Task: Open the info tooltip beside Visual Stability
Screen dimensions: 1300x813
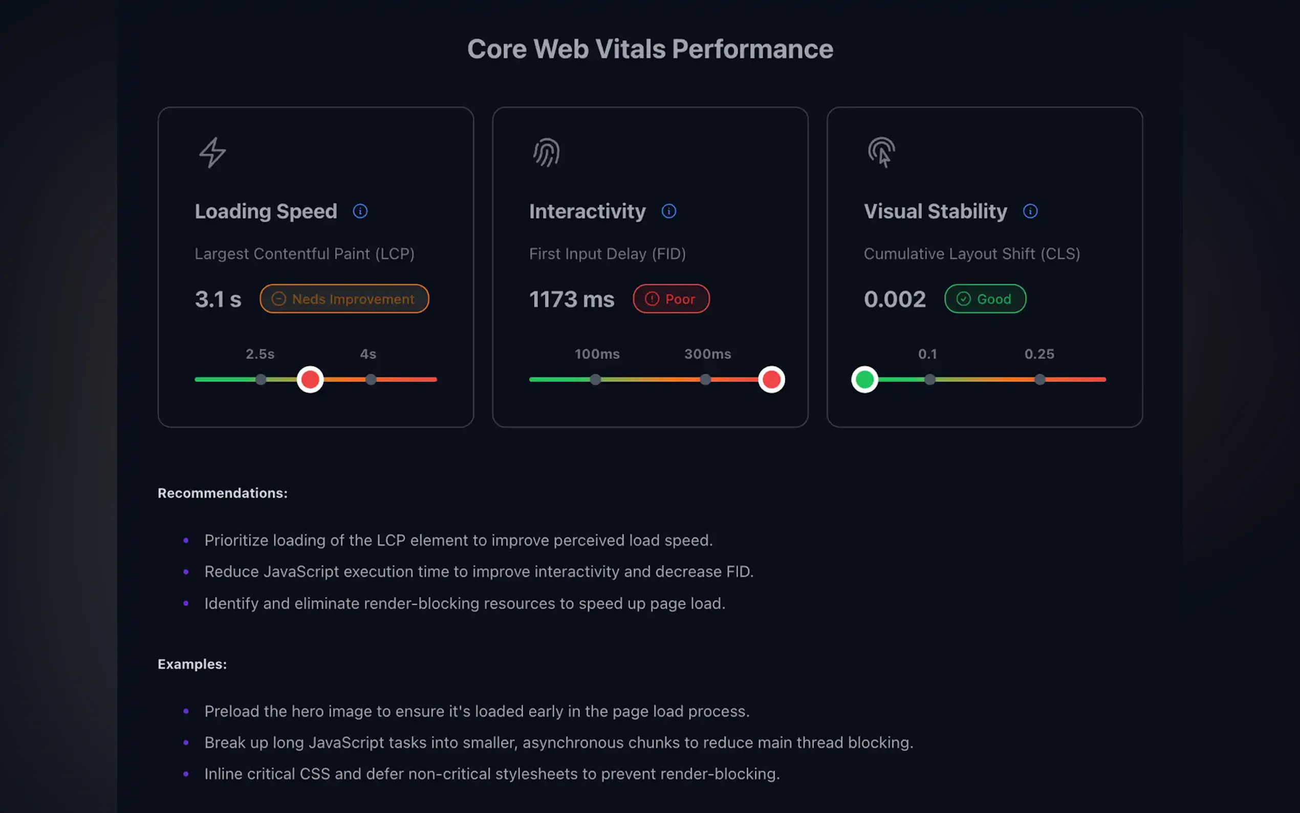Action: 1030,211
